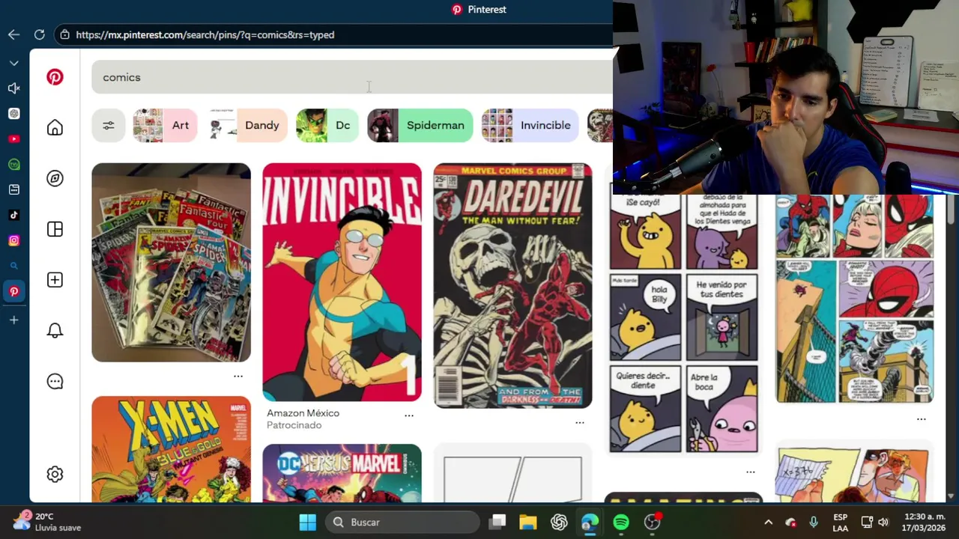Select the Art filter chip
959x539 pixels.
[x=165, y=125]
